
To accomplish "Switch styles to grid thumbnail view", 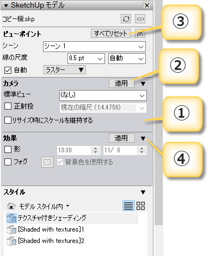I will (x=140, y=206).
